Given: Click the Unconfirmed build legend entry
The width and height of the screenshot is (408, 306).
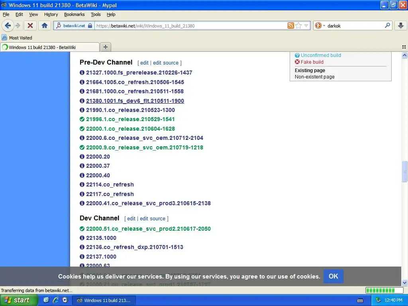Looking at the screenshot, I should [321, 55].
